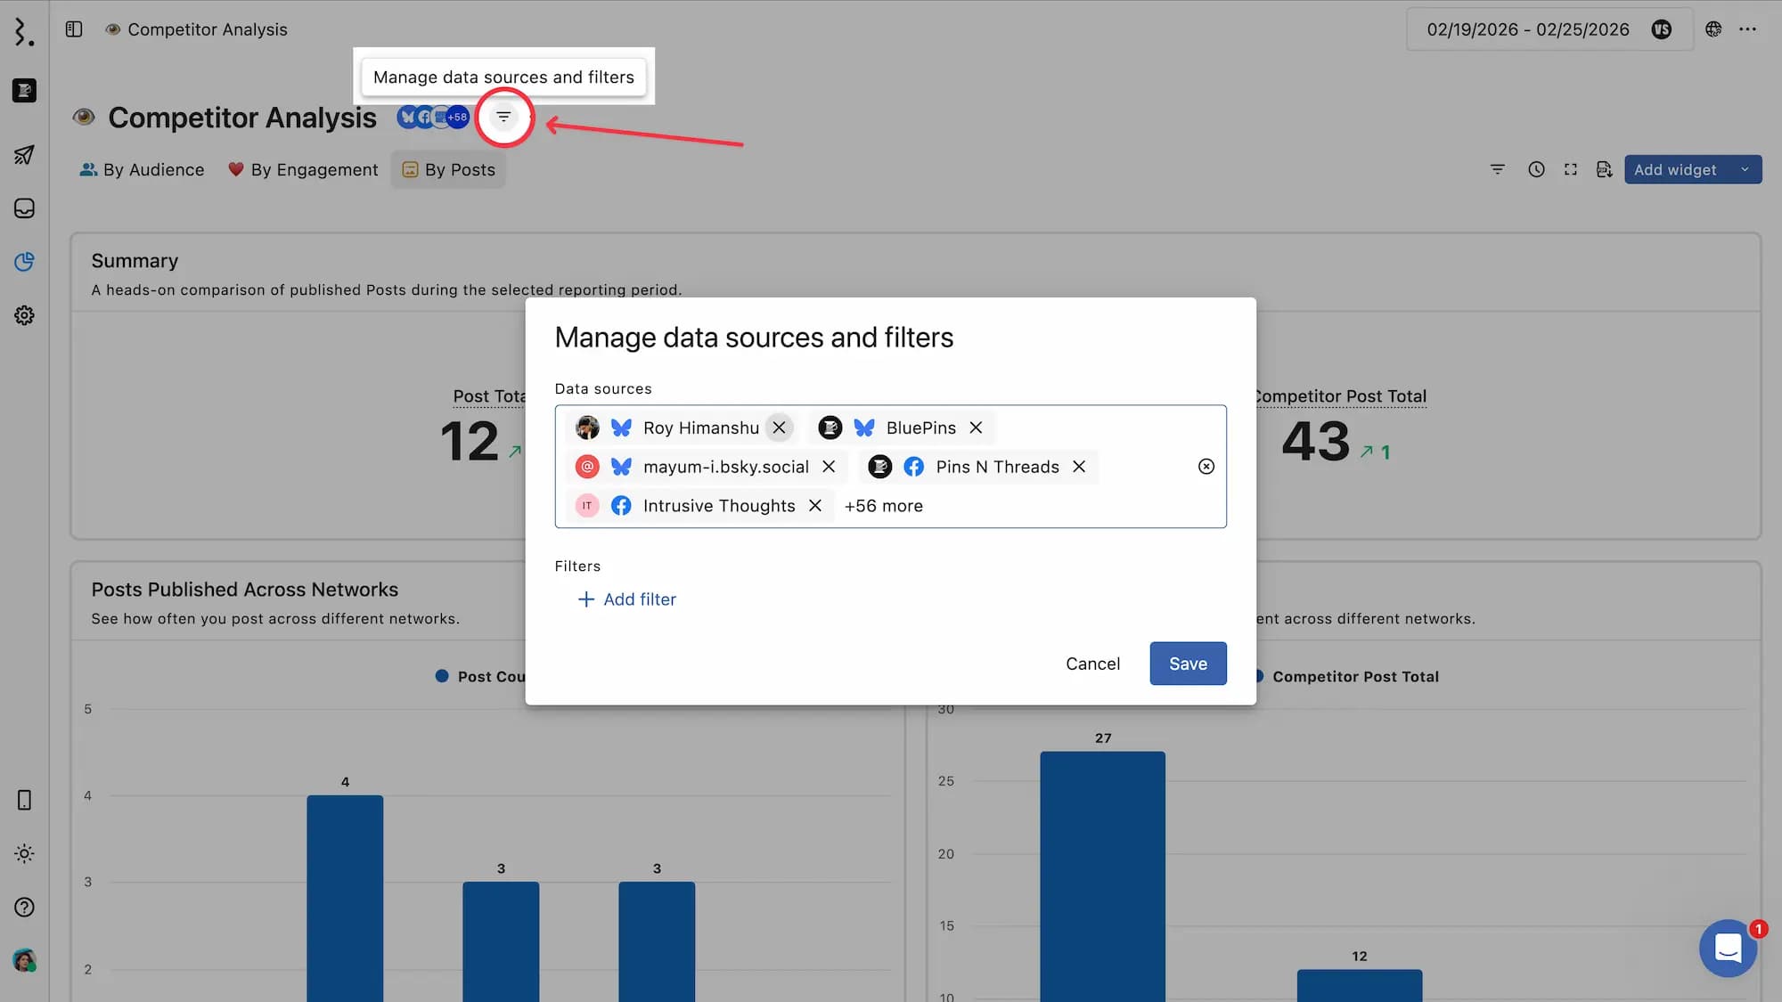Image resolution: width=1782 pixels, height=1002 pixels.
Task: Remove the Pins N Threads source chip
Action: pos(1079,467)
